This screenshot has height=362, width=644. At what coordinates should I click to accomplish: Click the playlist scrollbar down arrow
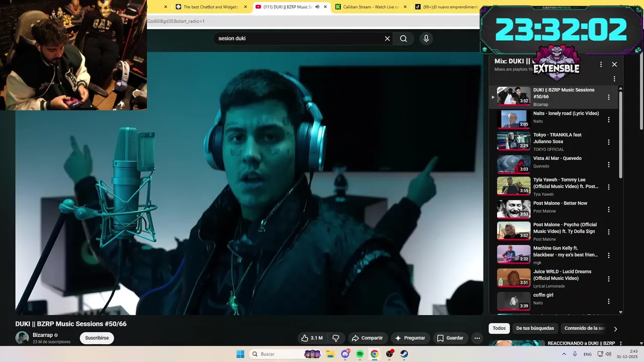pos(620,312)
